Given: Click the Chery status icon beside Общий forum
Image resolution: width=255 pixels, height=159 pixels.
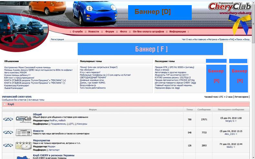Looking at the screenshot, I should [8, 119].
